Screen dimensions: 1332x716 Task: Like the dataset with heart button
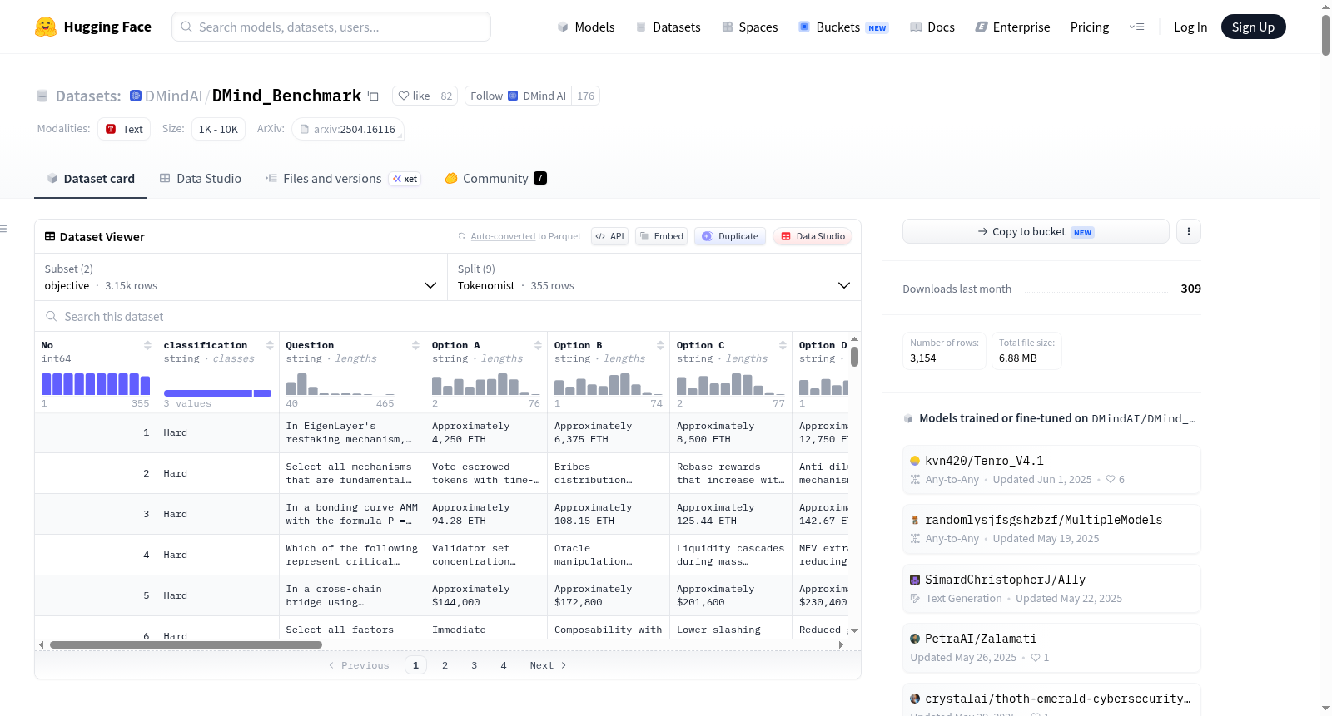[414, 96]
